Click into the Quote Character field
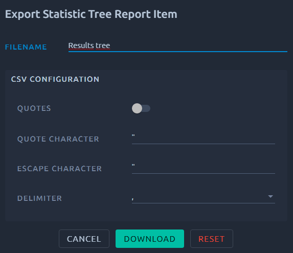 pyautogui.click(x=204, y=138)
